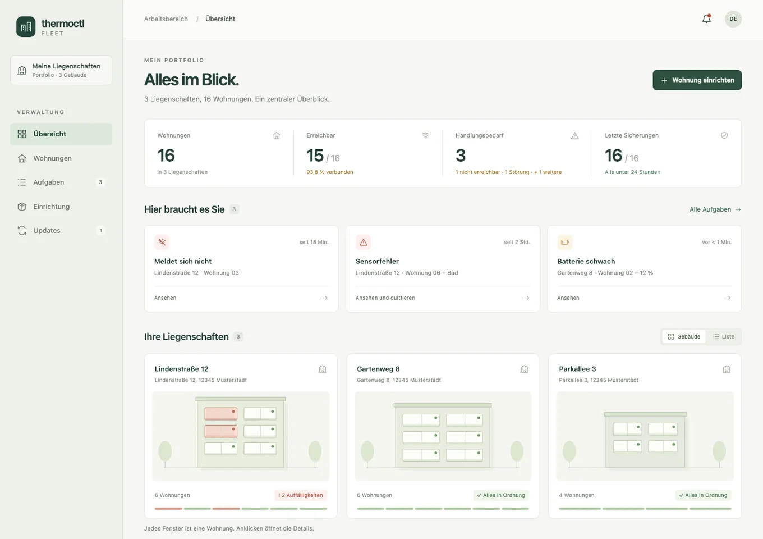Viewport: 763px width, 539px height.
Task: Click Ansehen und quittieren on Sensorfehler
Action: [x=385, y=298]
